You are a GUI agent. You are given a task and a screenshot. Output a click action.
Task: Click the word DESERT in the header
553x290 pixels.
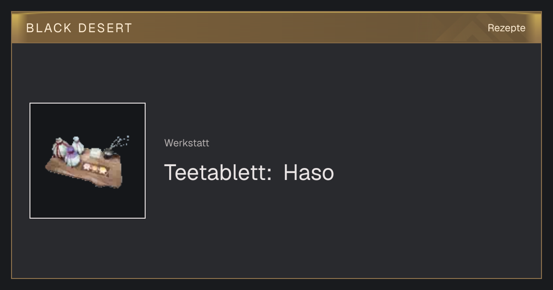point(105,28)
